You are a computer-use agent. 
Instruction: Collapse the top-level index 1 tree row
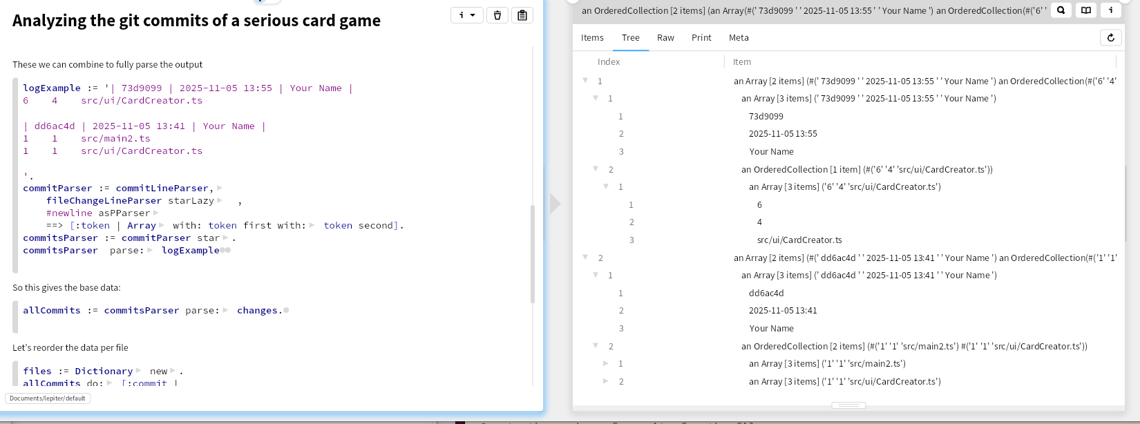click(586, 81)
